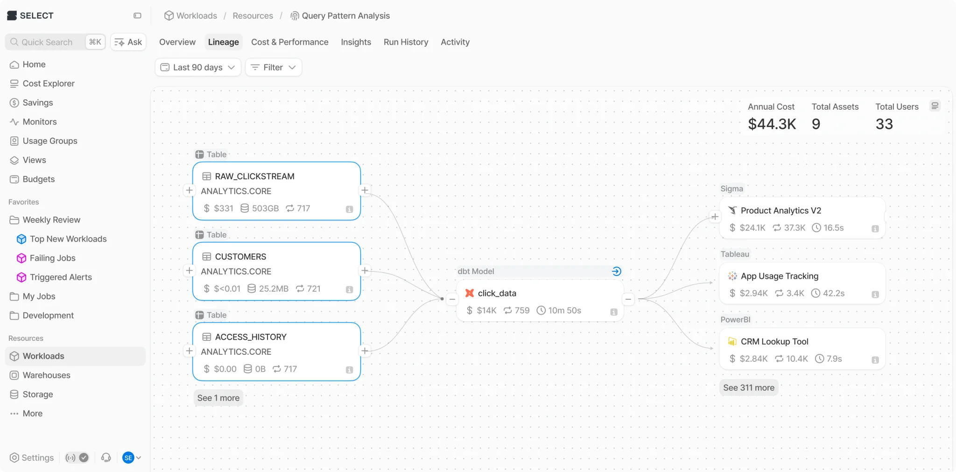Collapse the sidebar panel icon
The width and height of the screenshot is (956, 472).
(x=137, y=15)
